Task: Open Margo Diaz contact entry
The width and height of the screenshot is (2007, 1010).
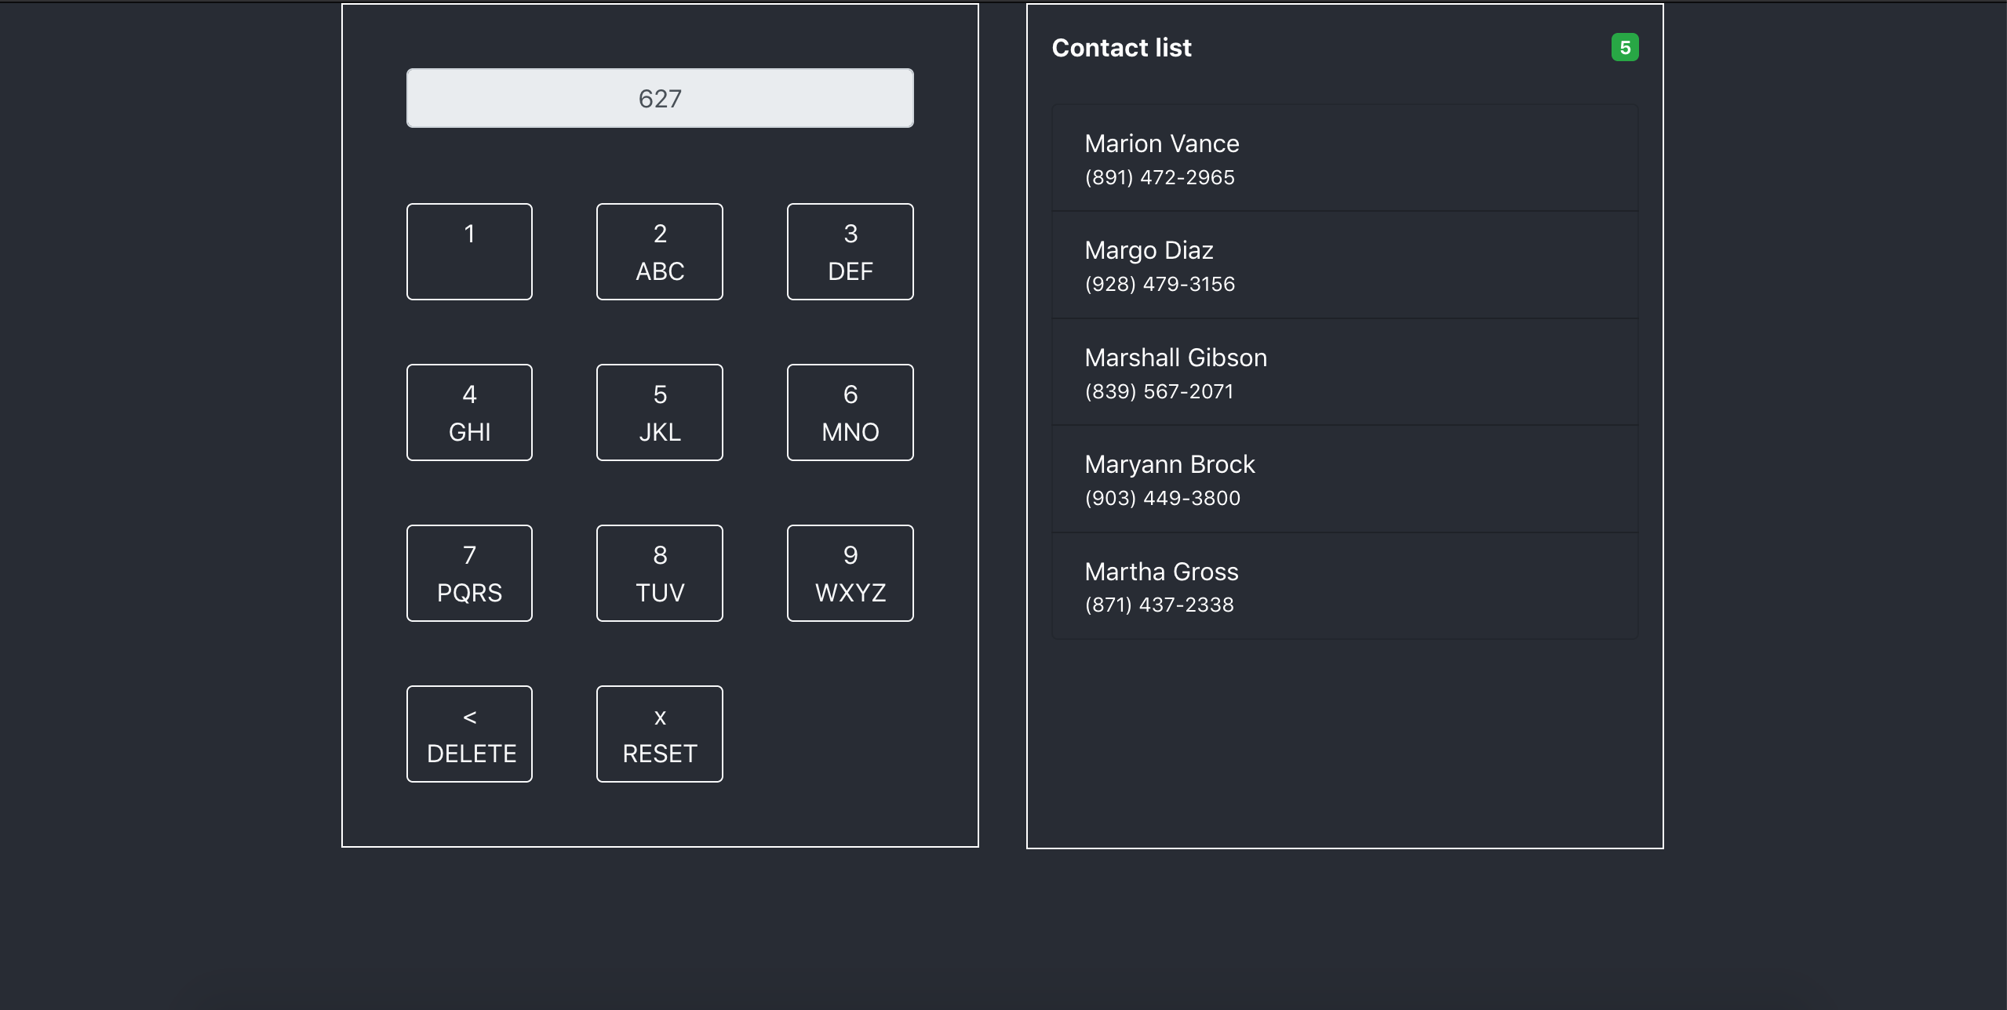Action: point(1343,265)
